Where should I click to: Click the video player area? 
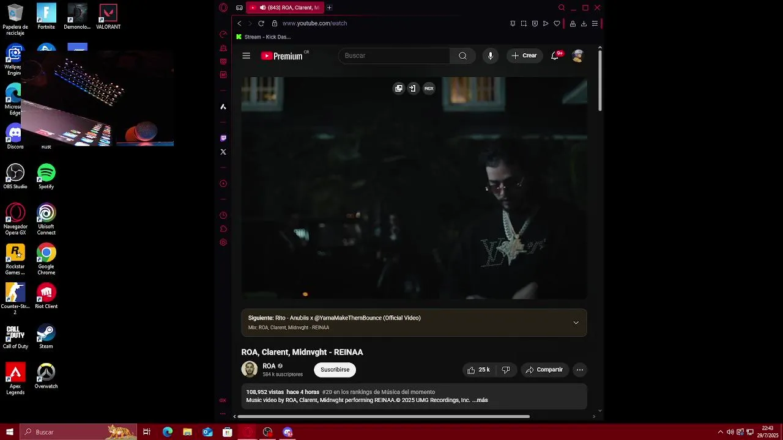tap(414, 188)
